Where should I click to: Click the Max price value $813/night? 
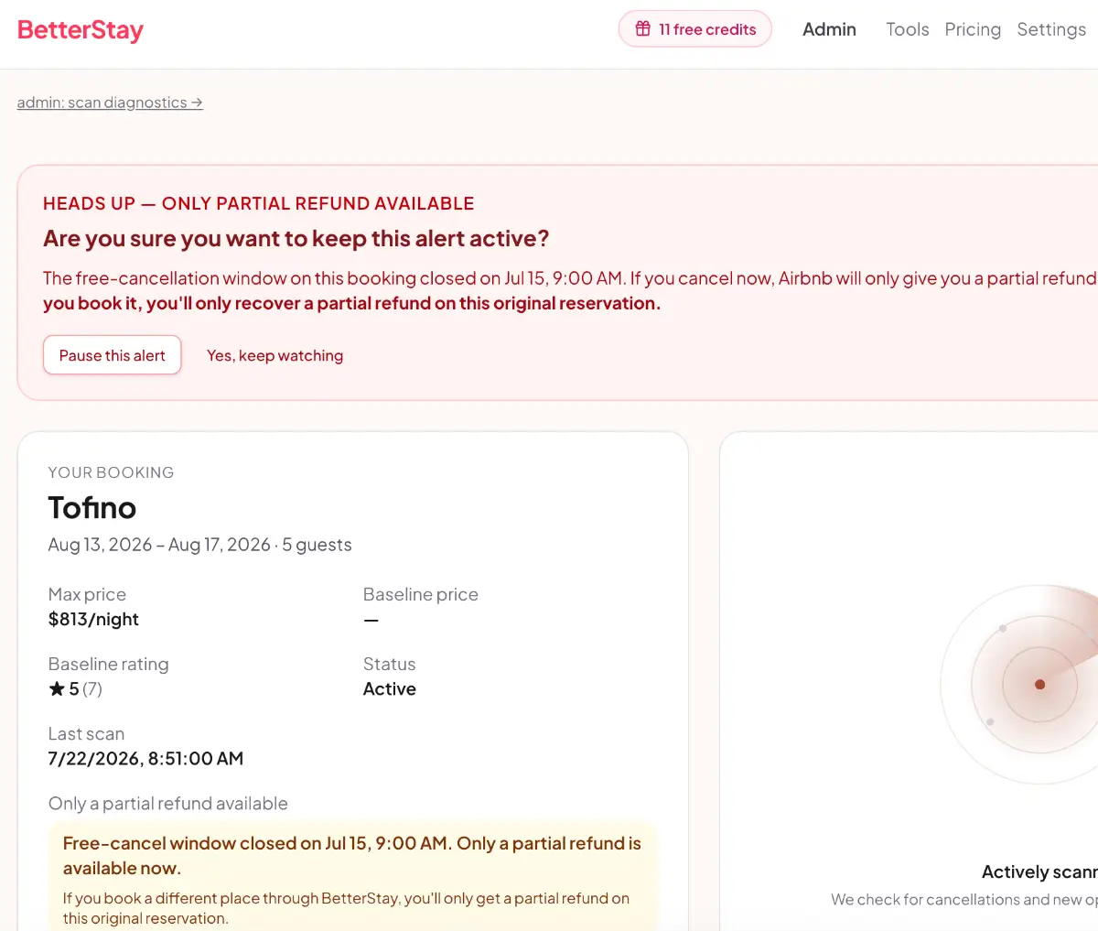tap(93, 620)
